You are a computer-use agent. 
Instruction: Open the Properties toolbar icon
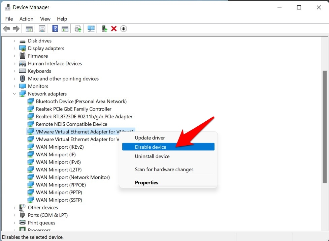[42, 29]
